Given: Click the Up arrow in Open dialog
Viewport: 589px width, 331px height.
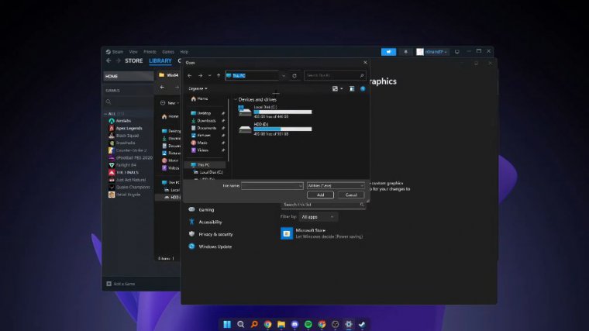Looking at the screenshot, I should pos(218,76).
